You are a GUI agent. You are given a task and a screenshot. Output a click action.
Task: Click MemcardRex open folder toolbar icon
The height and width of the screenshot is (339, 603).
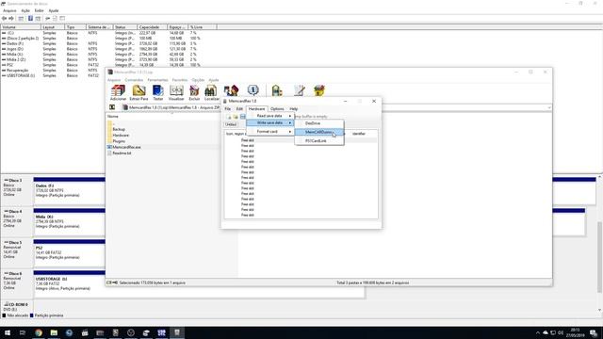tap(236, 117)
